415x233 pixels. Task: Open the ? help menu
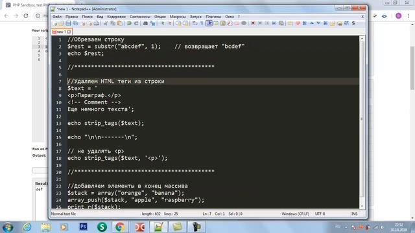pyautogui.click(x=239, y=17)
